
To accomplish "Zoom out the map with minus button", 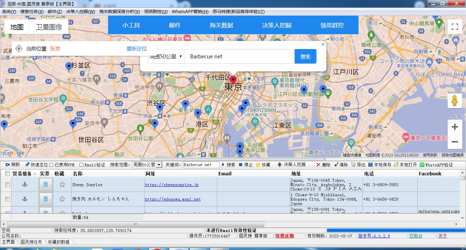I will click(455, 142).
